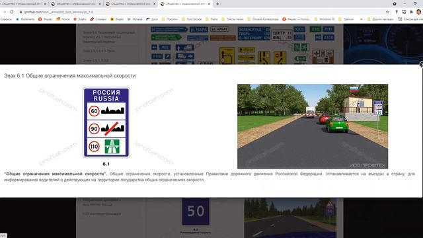Image resolution: width=423 pixels, height=238 pixels.
Task: Expand the Тренинг bookmark folder
Action: (x=346, y=19)
